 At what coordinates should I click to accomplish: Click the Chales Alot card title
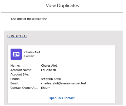(32, 52)
